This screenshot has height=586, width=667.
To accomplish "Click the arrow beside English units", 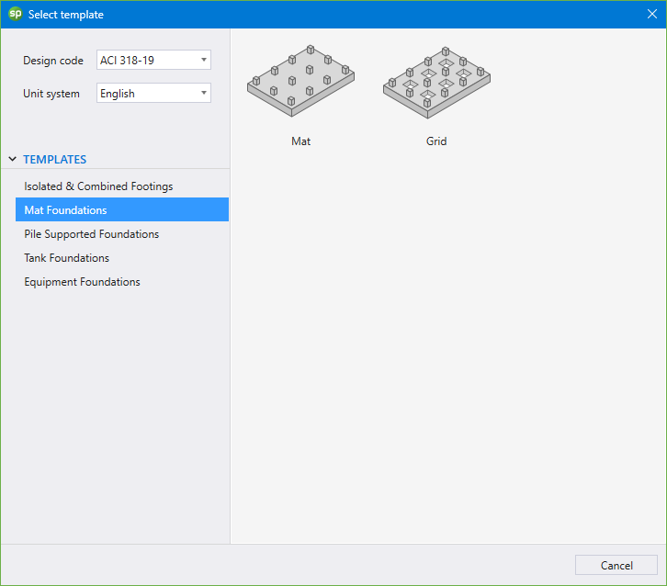I will (203, 94).
